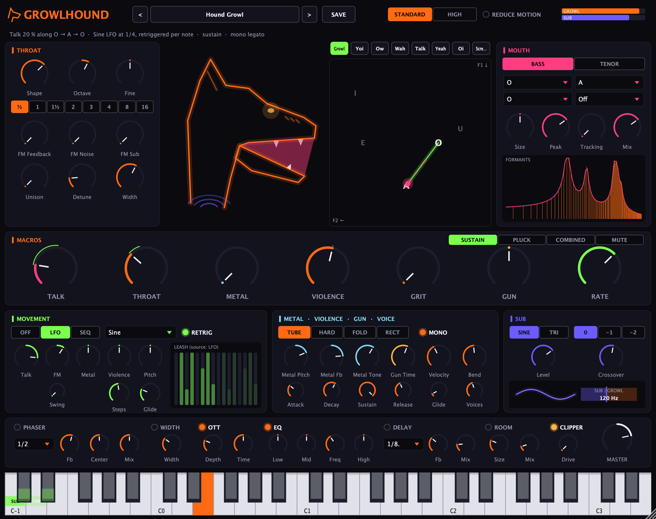
Task: Toggle the RETRIG switch
Action: coord(197,332)
